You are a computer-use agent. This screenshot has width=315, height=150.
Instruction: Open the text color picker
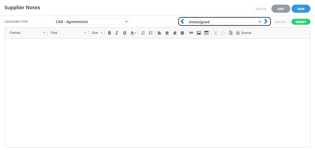click(x=133, y=33)
